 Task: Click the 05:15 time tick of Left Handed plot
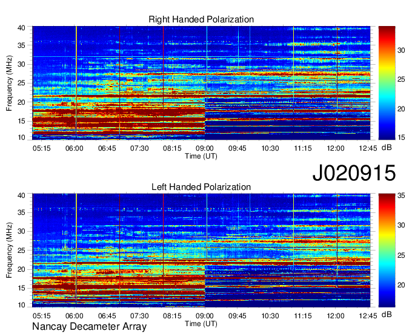point(42,316)
